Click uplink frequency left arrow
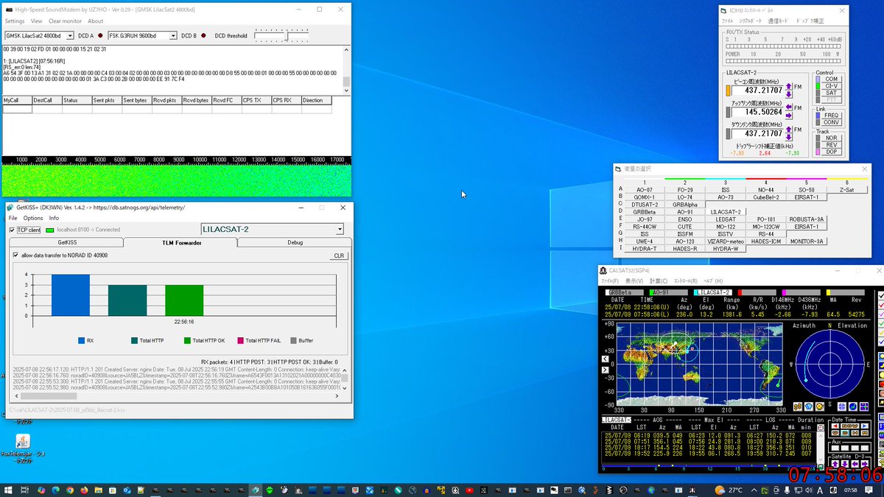884x497 pixels. tap(789, 107)
